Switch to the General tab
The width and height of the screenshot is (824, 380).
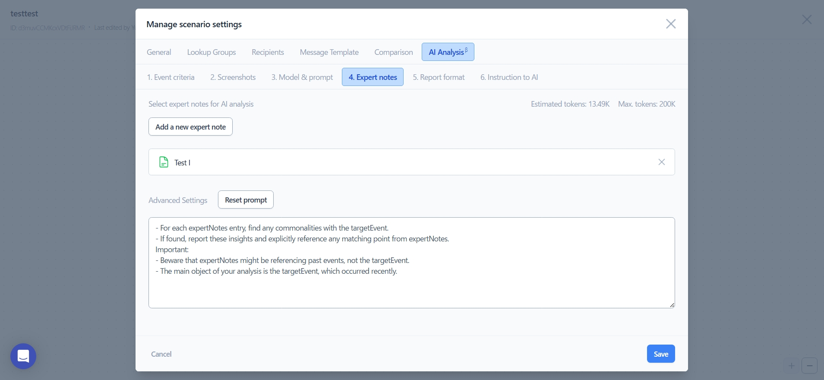point(159,52)
